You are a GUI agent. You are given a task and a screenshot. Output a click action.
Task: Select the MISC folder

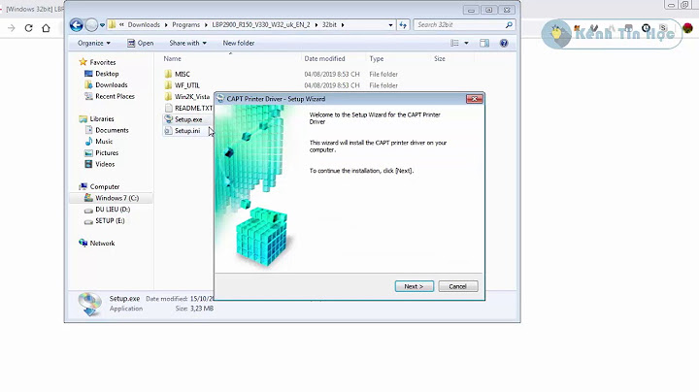click(x=183, y=74)
